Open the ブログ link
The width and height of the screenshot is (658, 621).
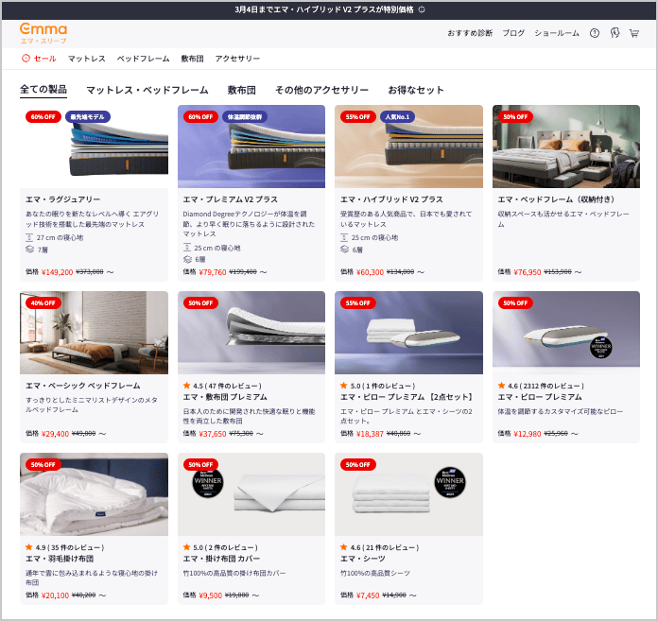point(513,33)
